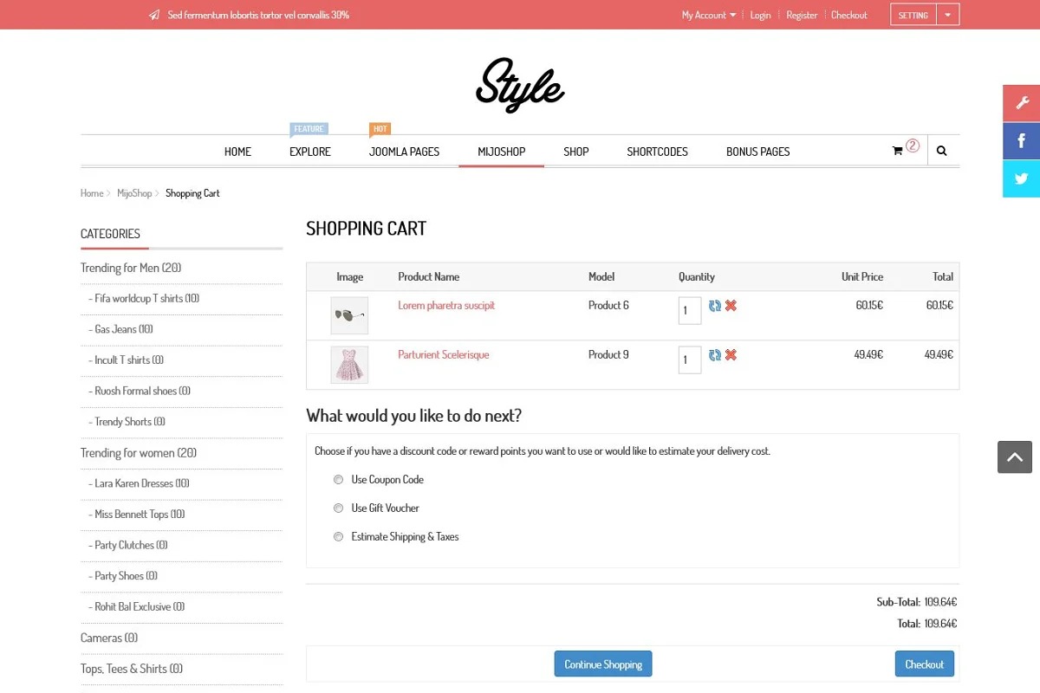Open the shopping cart icon in navbar
This screenshot has width=1040, height=693.
point(897,151)
